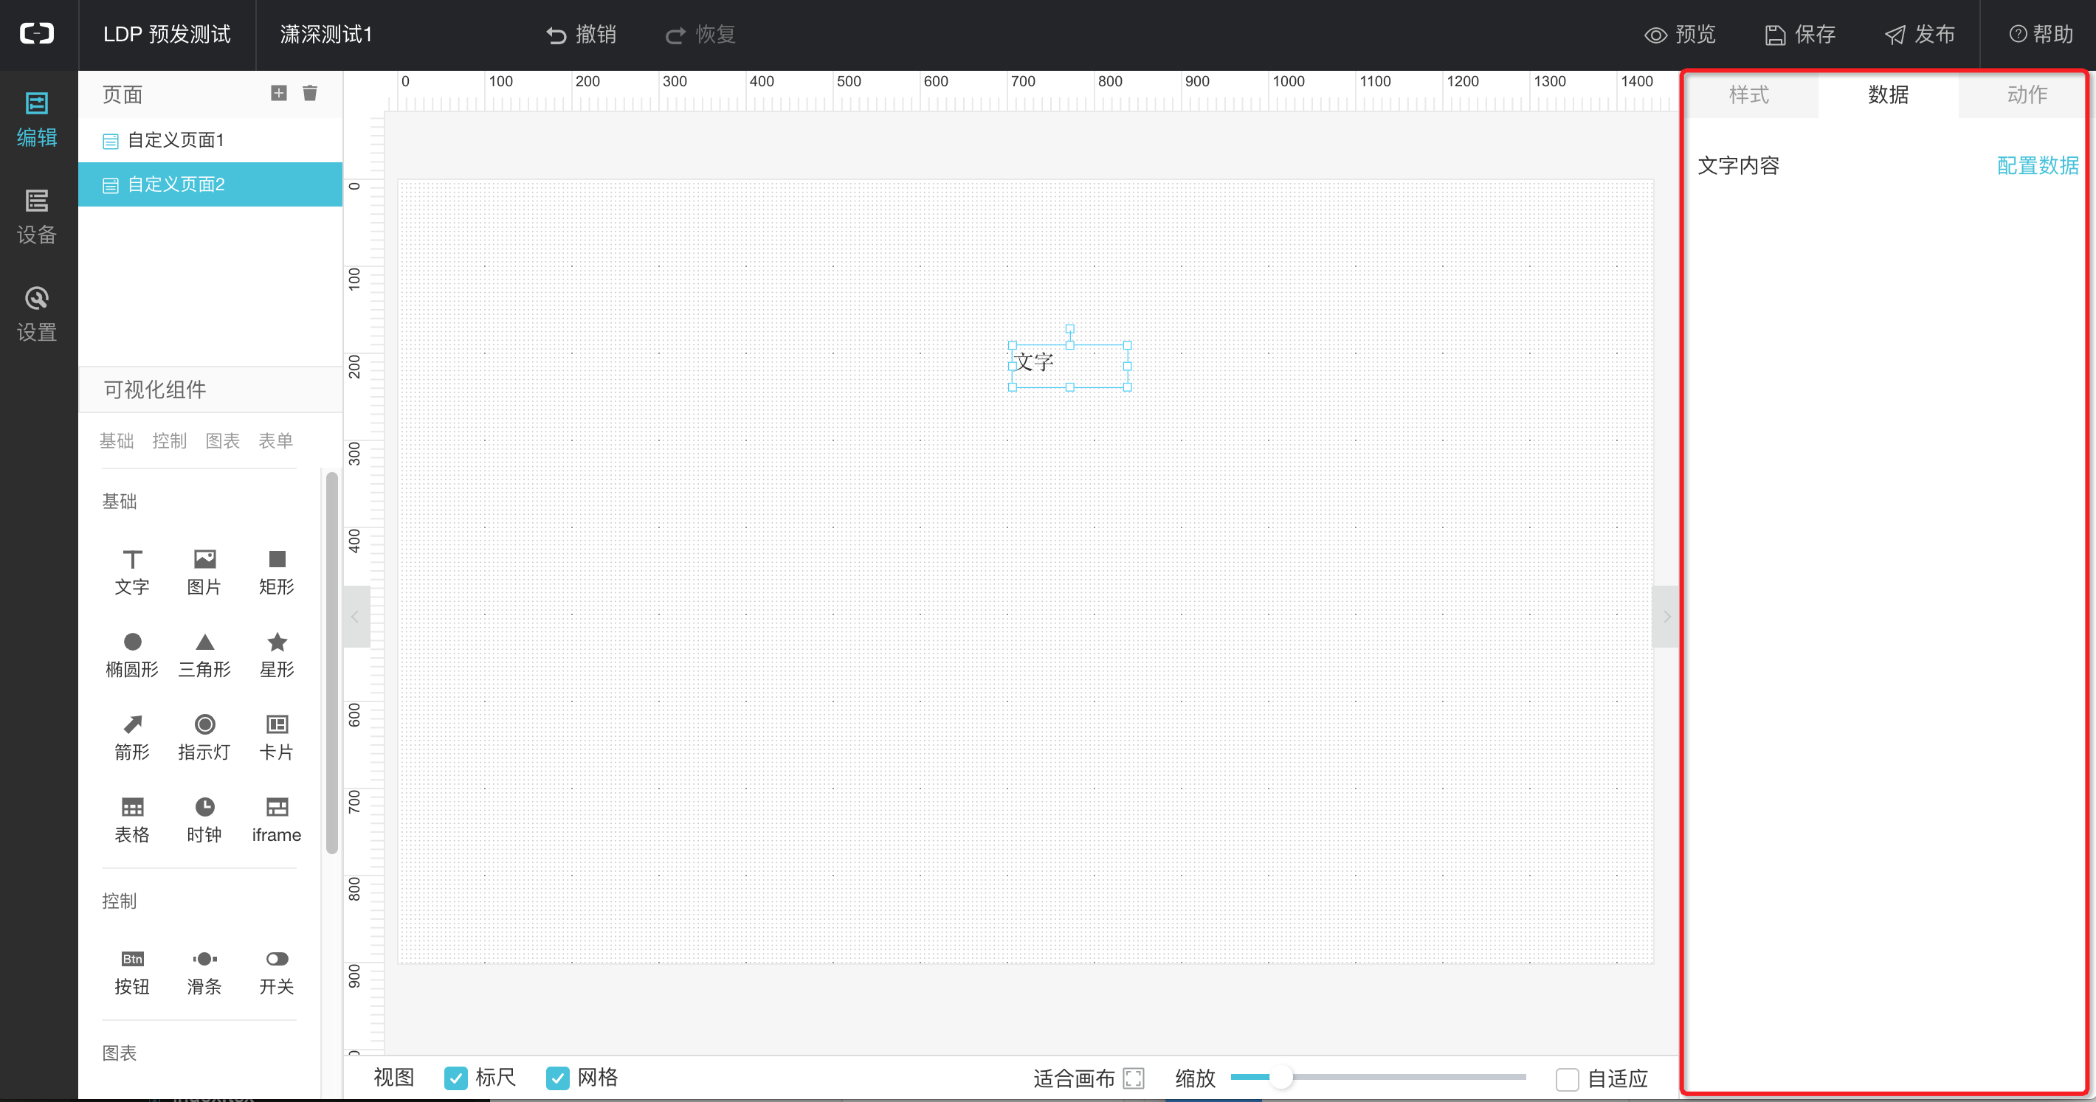2096x1102 pixels.
Task: Disable the 网格 grid checkbox
Action: point(557,1078)
